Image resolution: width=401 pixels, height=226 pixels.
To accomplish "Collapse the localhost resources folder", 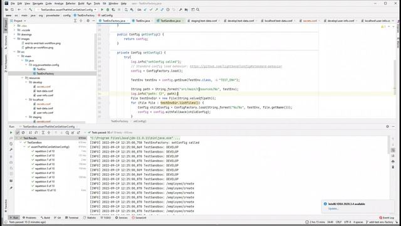I will click(x=26, y=100).
